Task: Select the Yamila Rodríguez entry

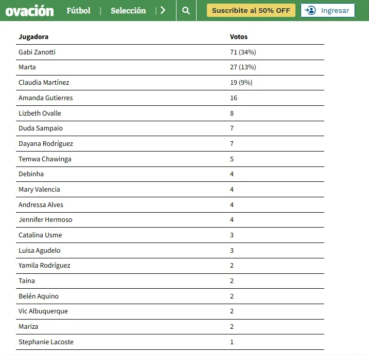Action: (x=44, y=266)
